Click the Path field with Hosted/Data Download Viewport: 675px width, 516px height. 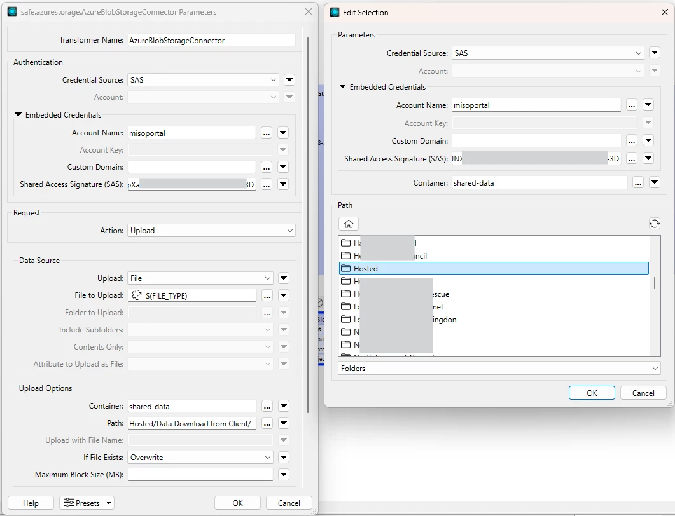191,423
